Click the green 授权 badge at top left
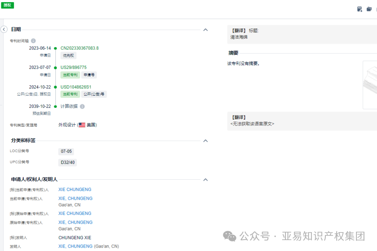Viewport: 377px width, 251px height. click(x=7, y=5)
